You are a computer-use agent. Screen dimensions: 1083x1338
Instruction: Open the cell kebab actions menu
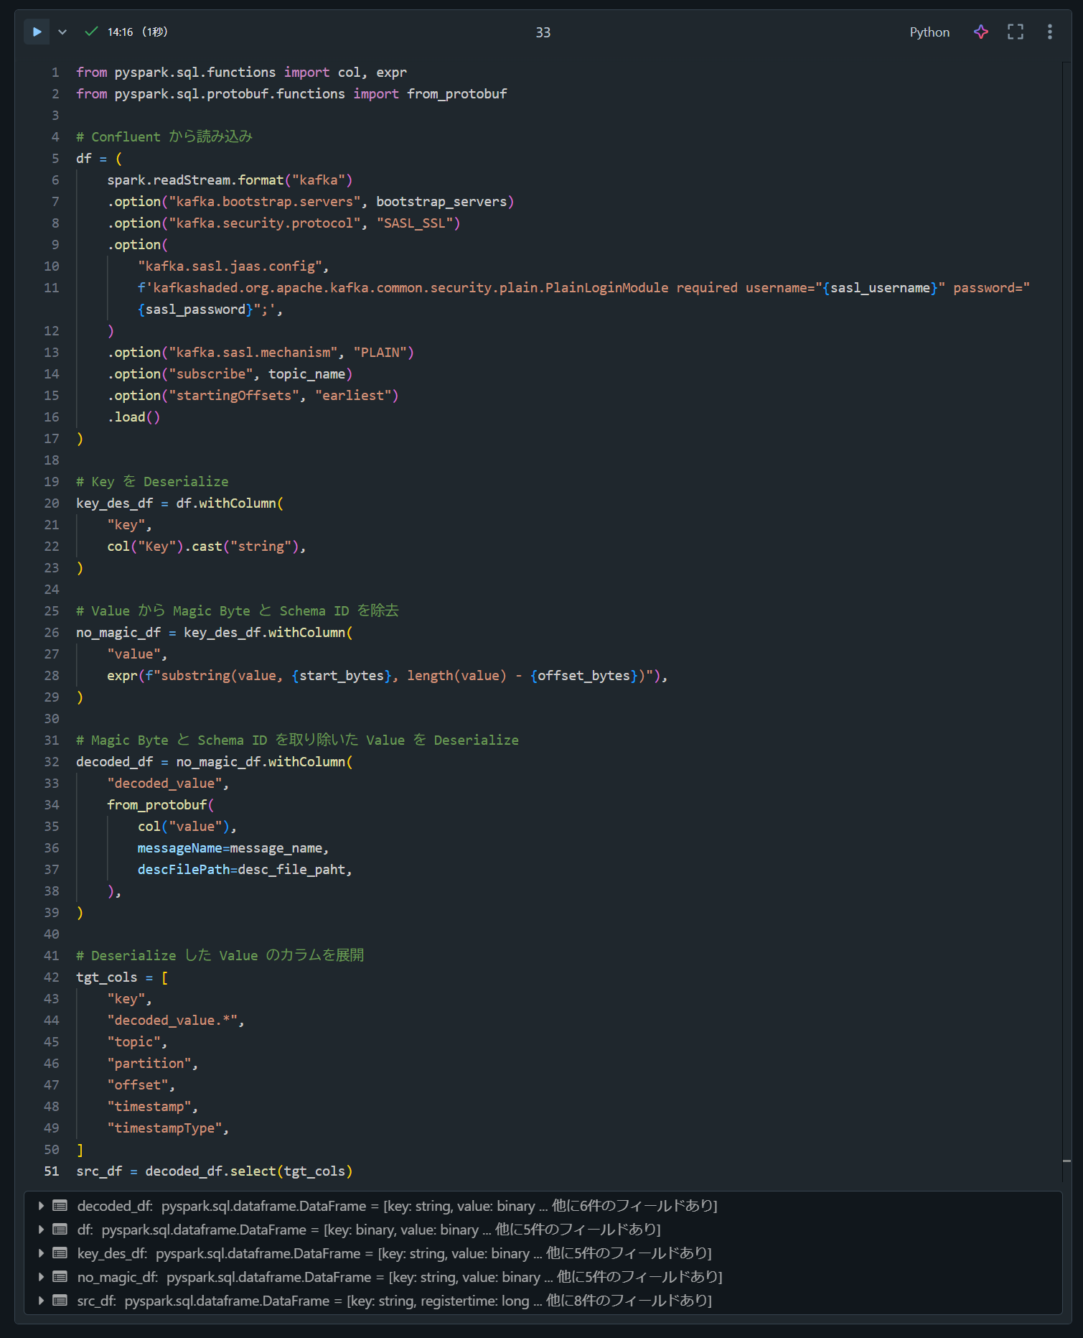1049,32
